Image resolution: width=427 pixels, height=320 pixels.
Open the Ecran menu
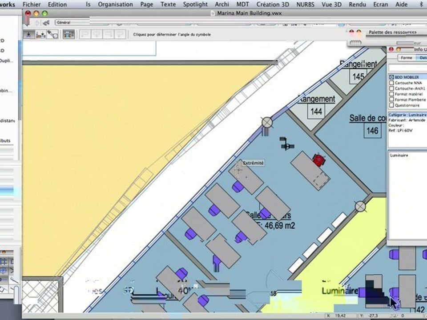coord(380,4)
